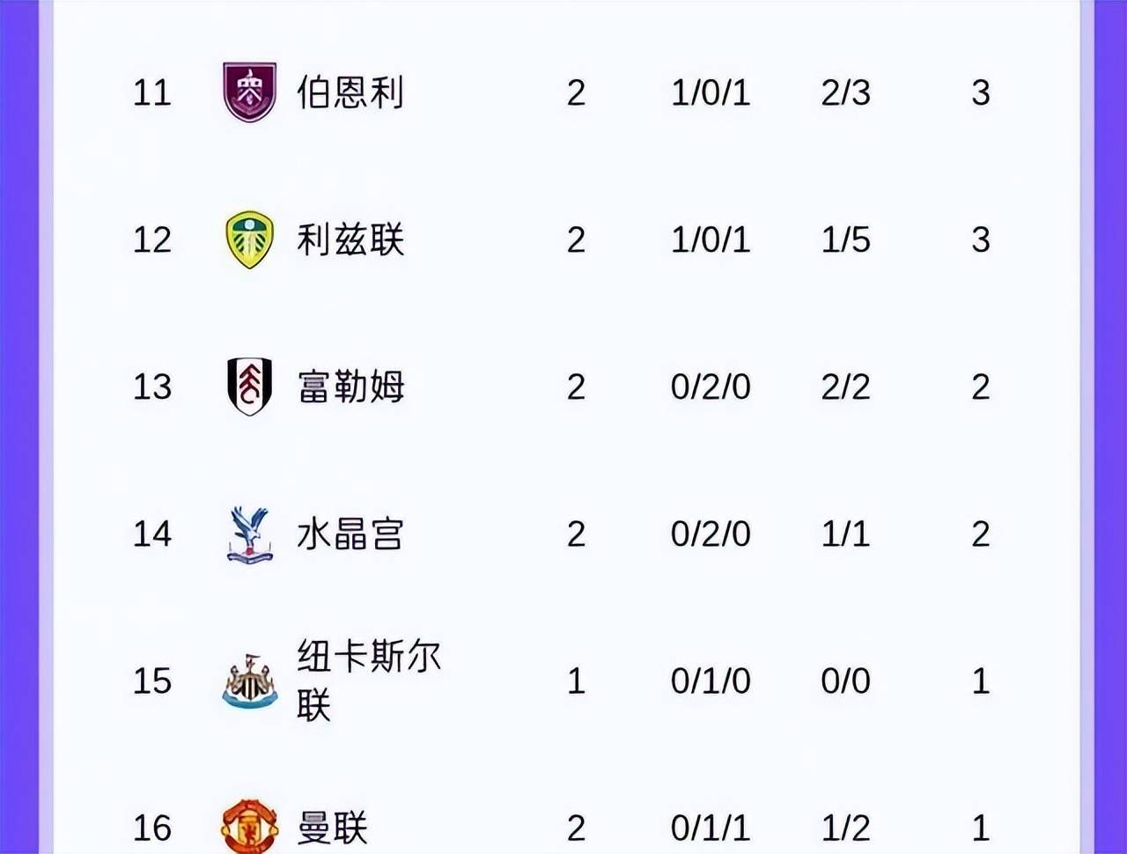Select the 富勒姆 team name
1127x854 pixels.
click(350, 387)
